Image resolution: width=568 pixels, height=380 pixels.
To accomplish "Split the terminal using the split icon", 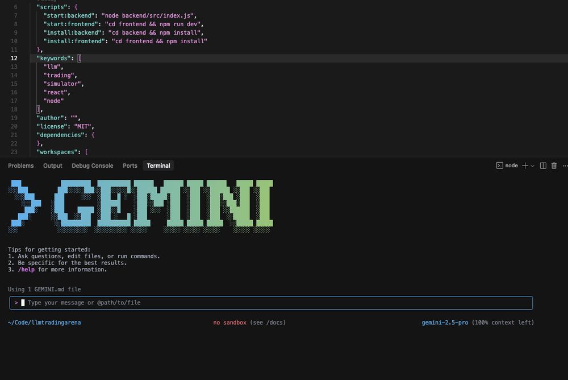I will [x=543, y=166].
